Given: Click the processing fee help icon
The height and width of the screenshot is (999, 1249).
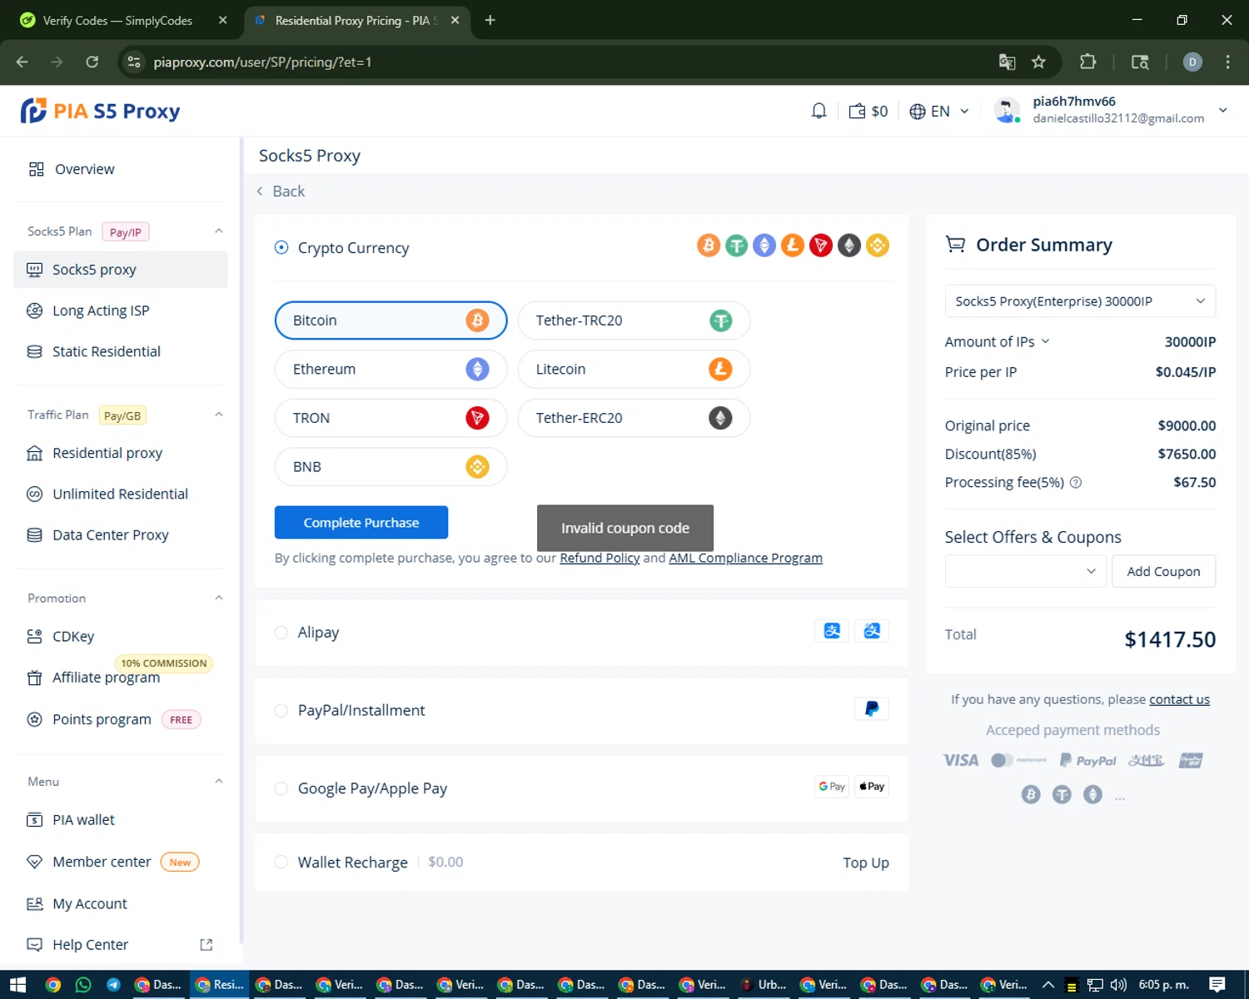Looking at the screenshot, I should 1076,483.
